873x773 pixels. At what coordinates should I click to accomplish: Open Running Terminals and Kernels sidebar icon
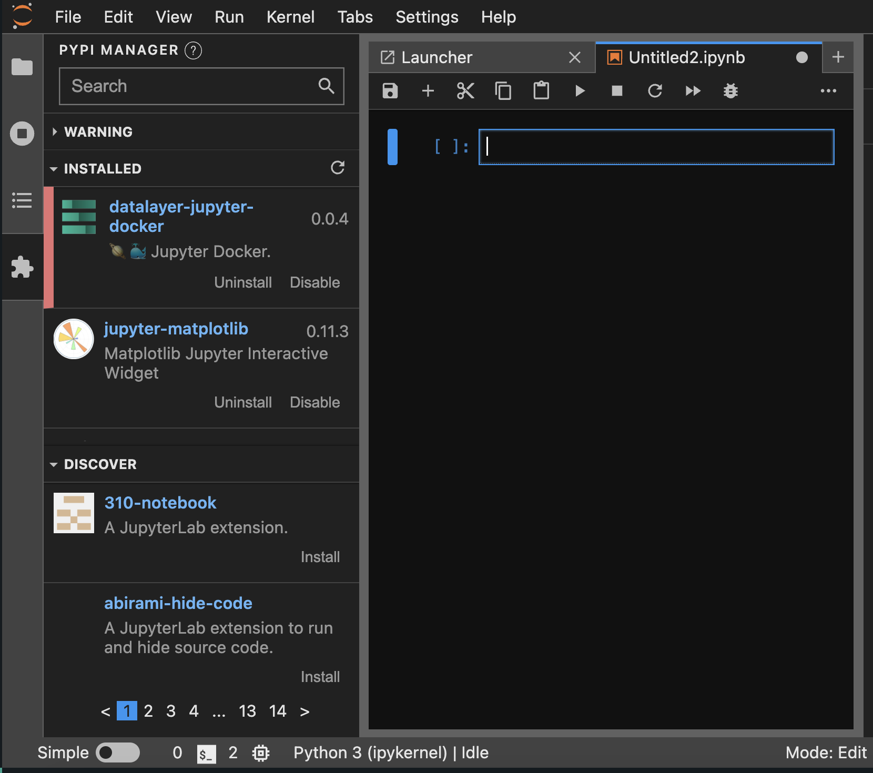[x=22, y=134]
